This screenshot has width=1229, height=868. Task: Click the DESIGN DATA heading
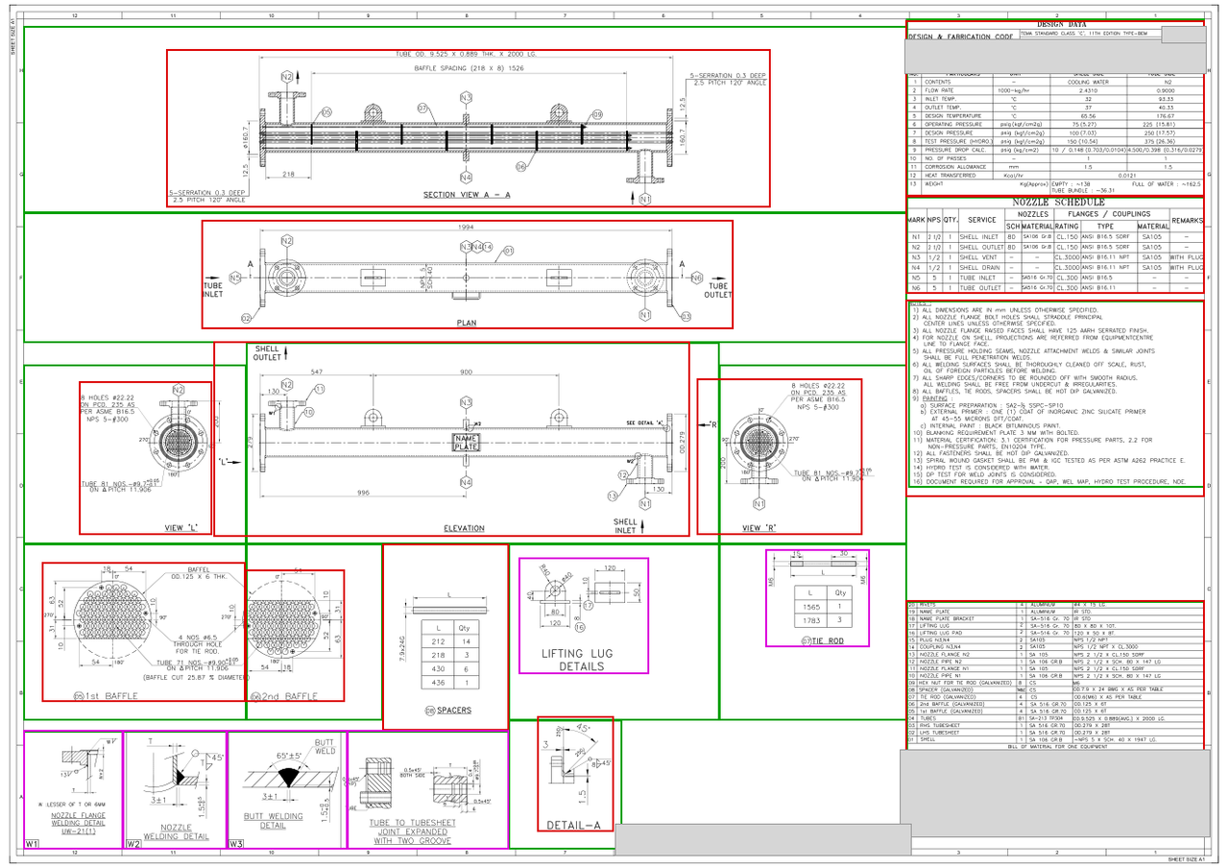pos(1062,24)
